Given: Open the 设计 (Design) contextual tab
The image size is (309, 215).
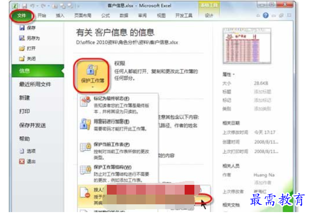Looking at the screenshot, I should click(209, 16).
